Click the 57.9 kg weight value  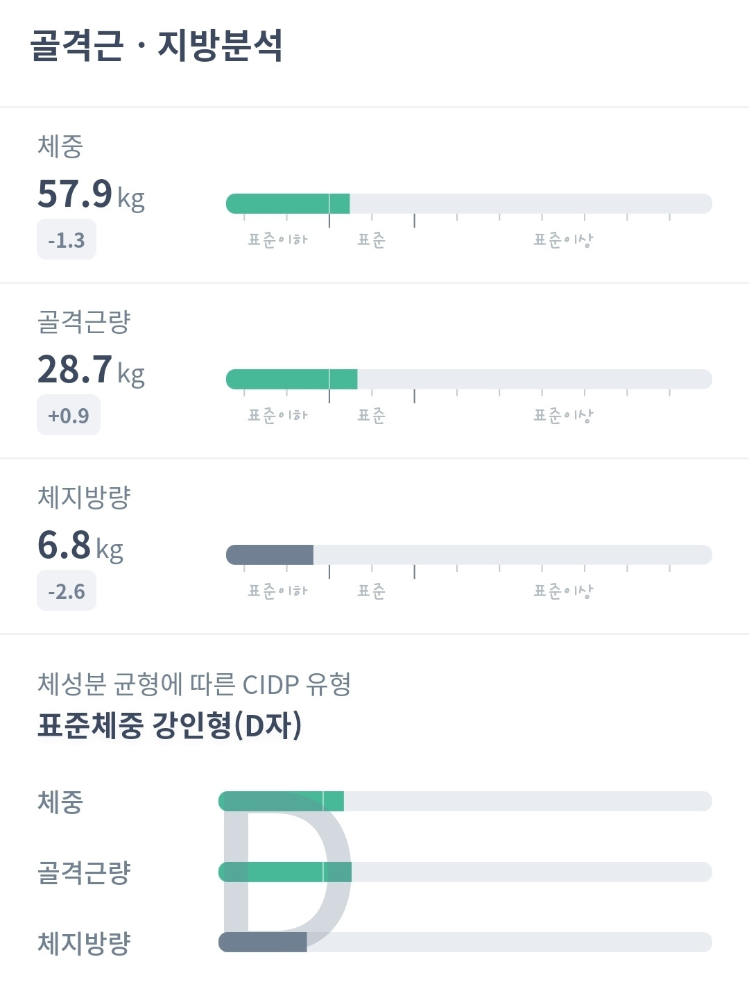90,194
